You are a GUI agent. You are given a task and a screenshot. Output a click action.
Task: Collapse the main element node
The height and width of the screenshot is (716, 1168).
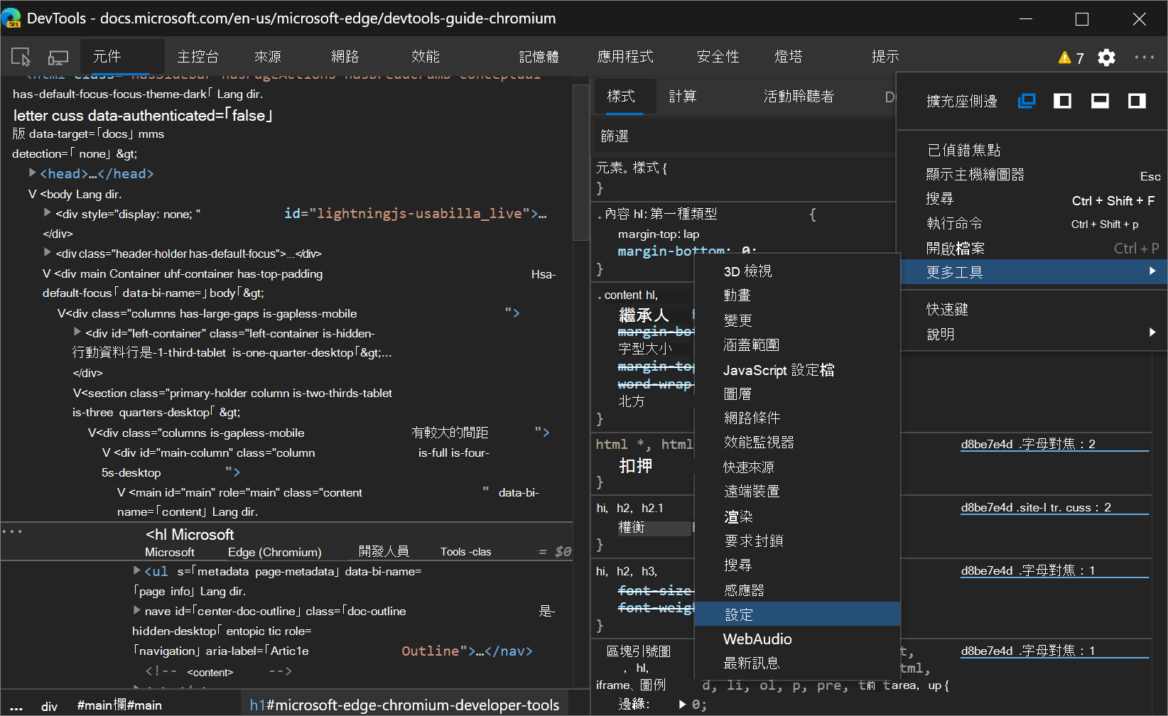pyautogui.click(x=121, y=492)
